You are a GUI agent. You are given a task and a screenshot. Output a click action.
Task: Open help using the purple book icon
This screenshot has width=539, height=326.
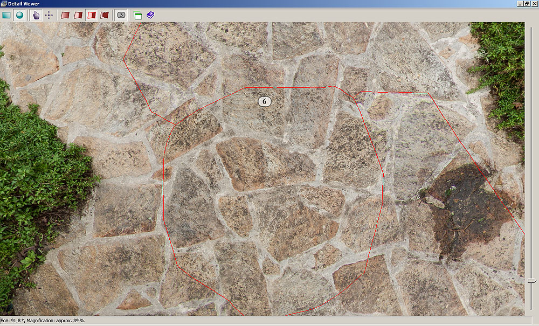[150, 15]
